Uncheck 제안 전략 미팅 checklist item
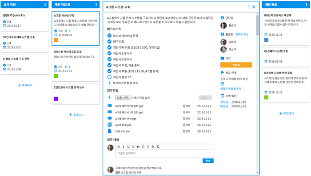 coord(109,48)
